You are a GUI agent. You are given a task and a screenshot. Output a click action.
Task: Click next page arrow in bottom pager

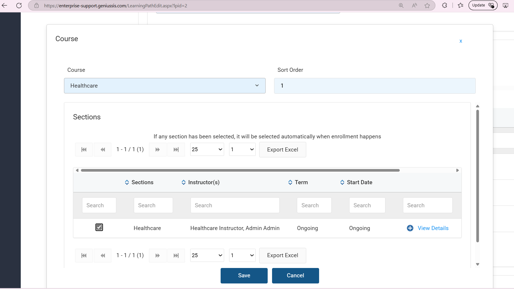[158, 256]
